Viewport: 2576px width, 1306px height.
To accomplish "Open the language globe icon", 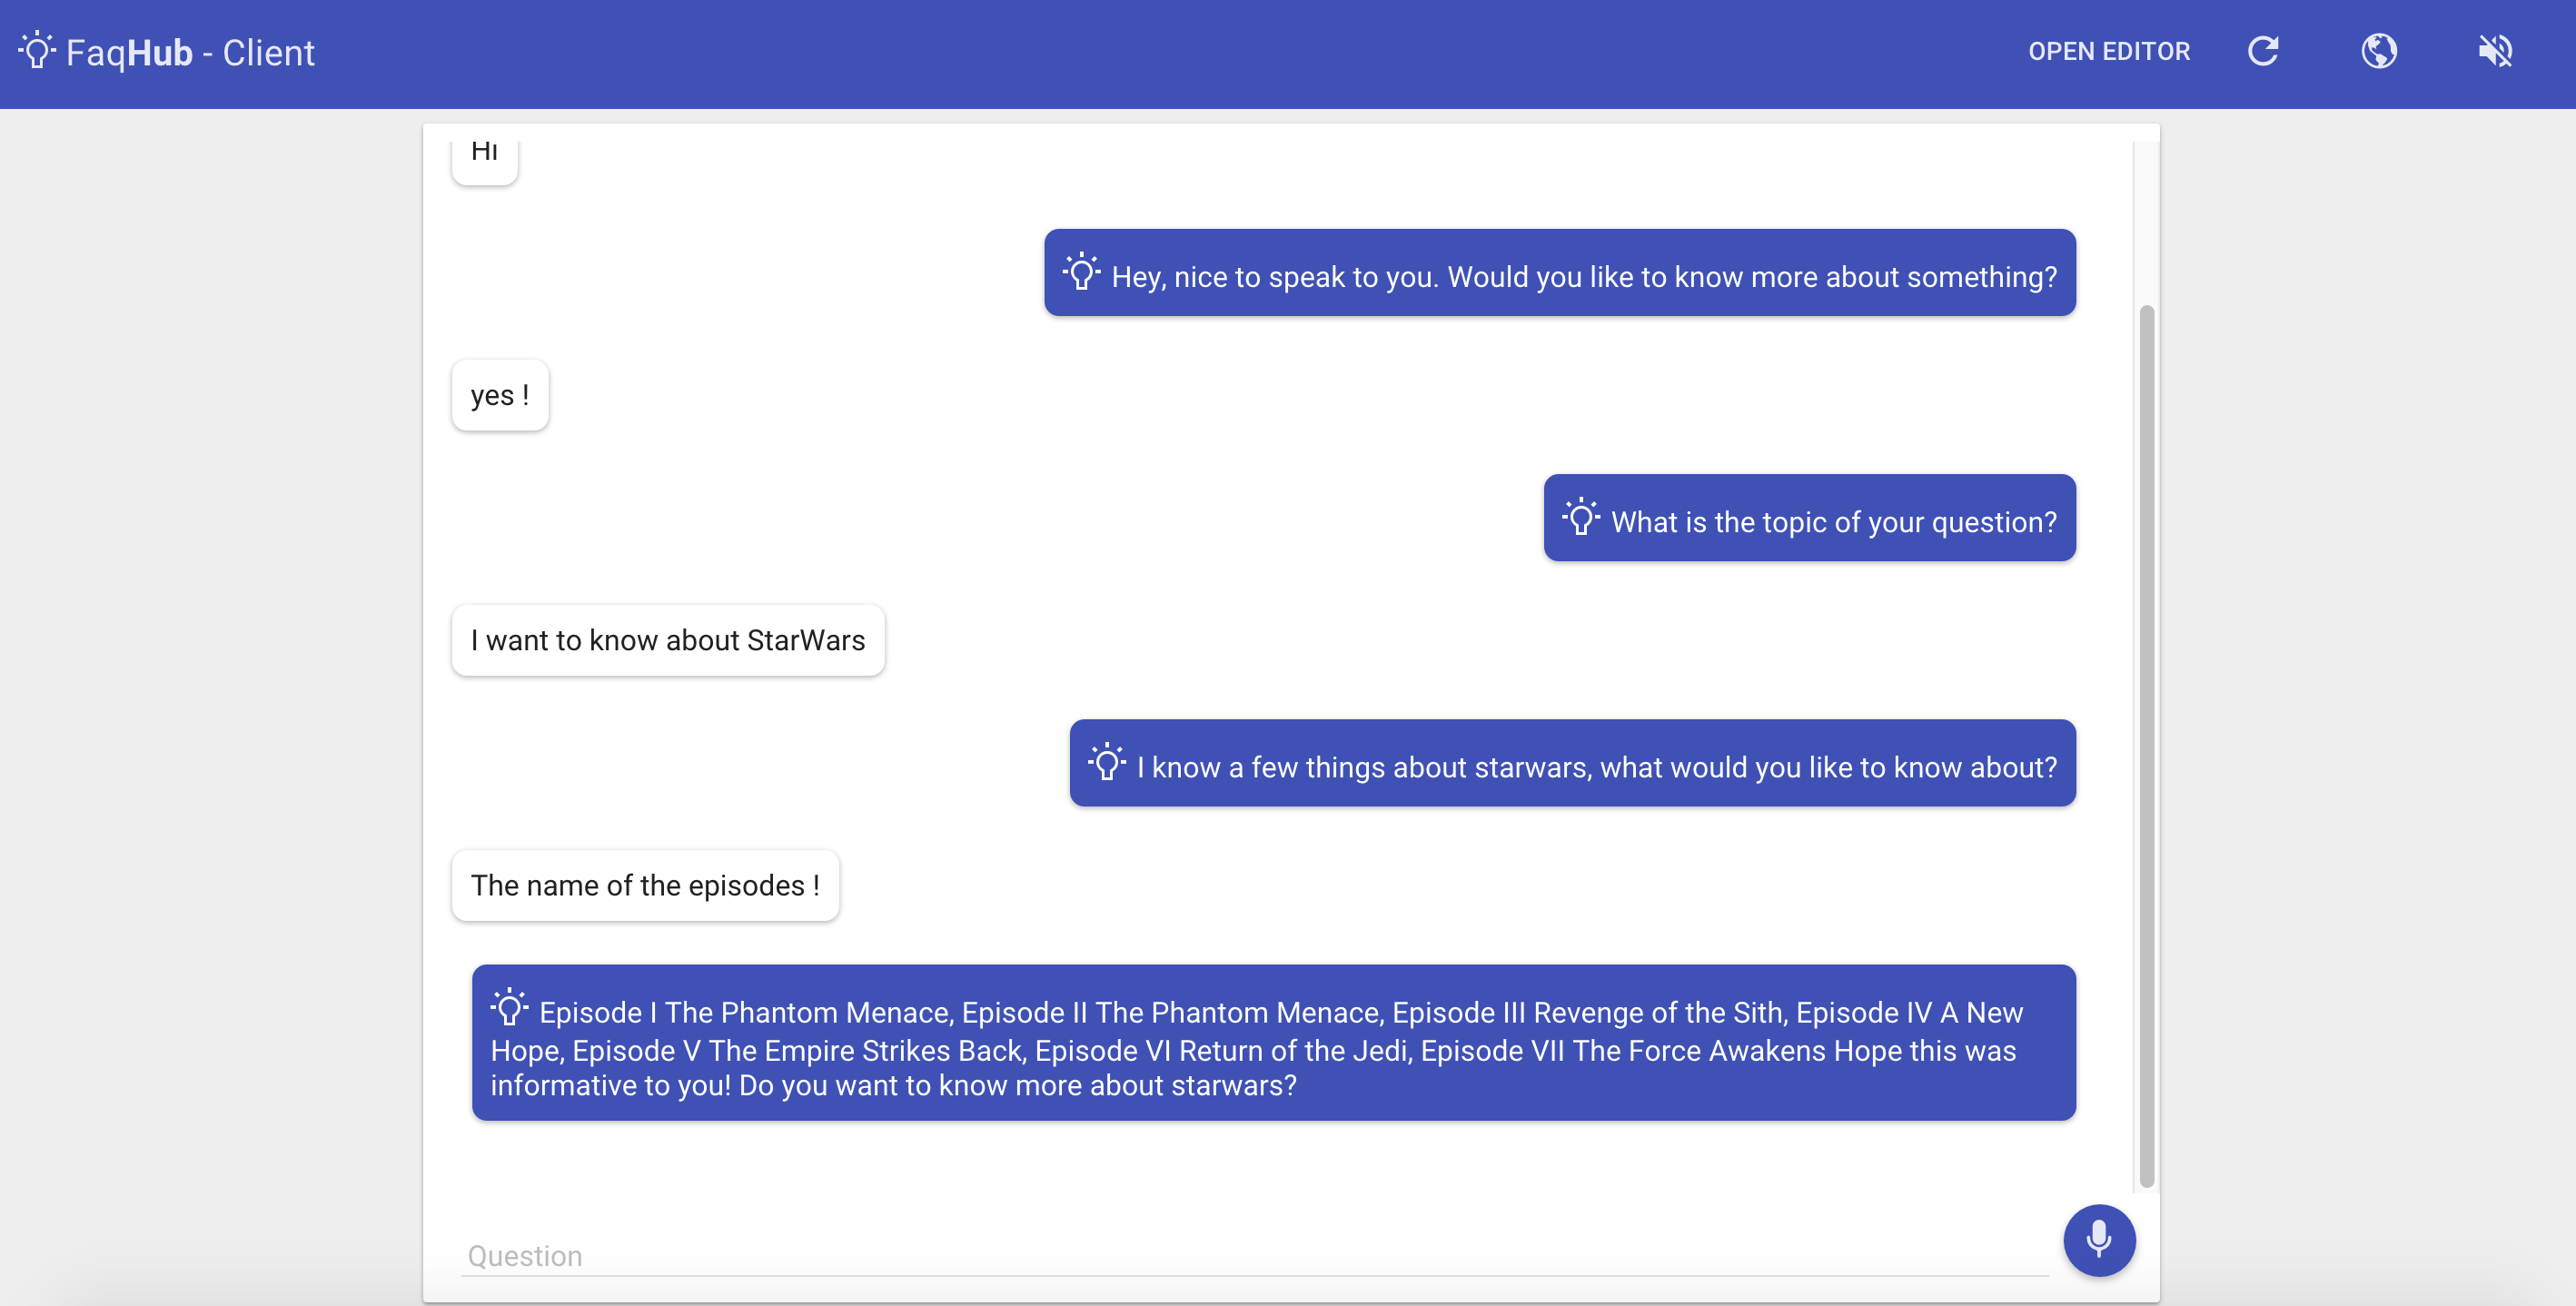I will [x=2379, y=50].
